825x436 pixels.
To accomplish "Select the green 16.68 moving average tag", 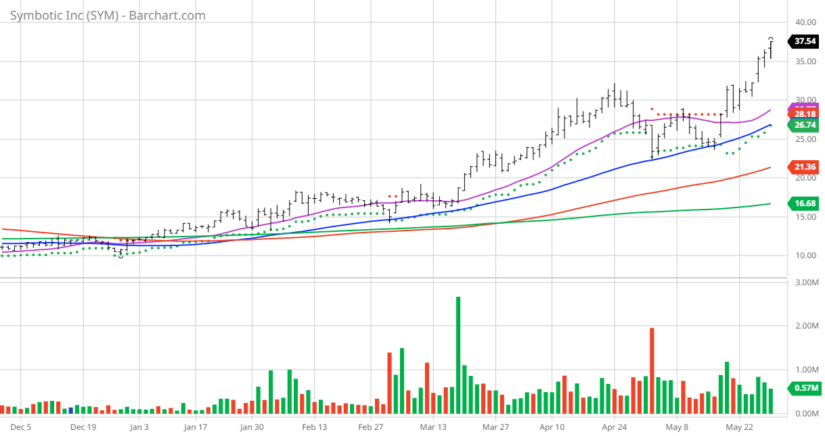I will tap(803, 203).
